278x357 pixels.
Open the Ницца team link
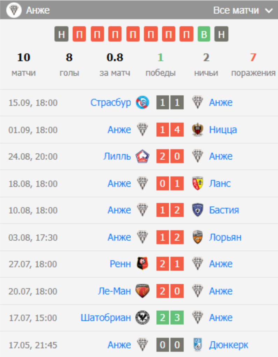tap(223, 130)
